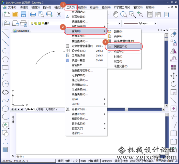Select the Revision Cloud tool
179x164 pixels.
[x=6, y=92]
